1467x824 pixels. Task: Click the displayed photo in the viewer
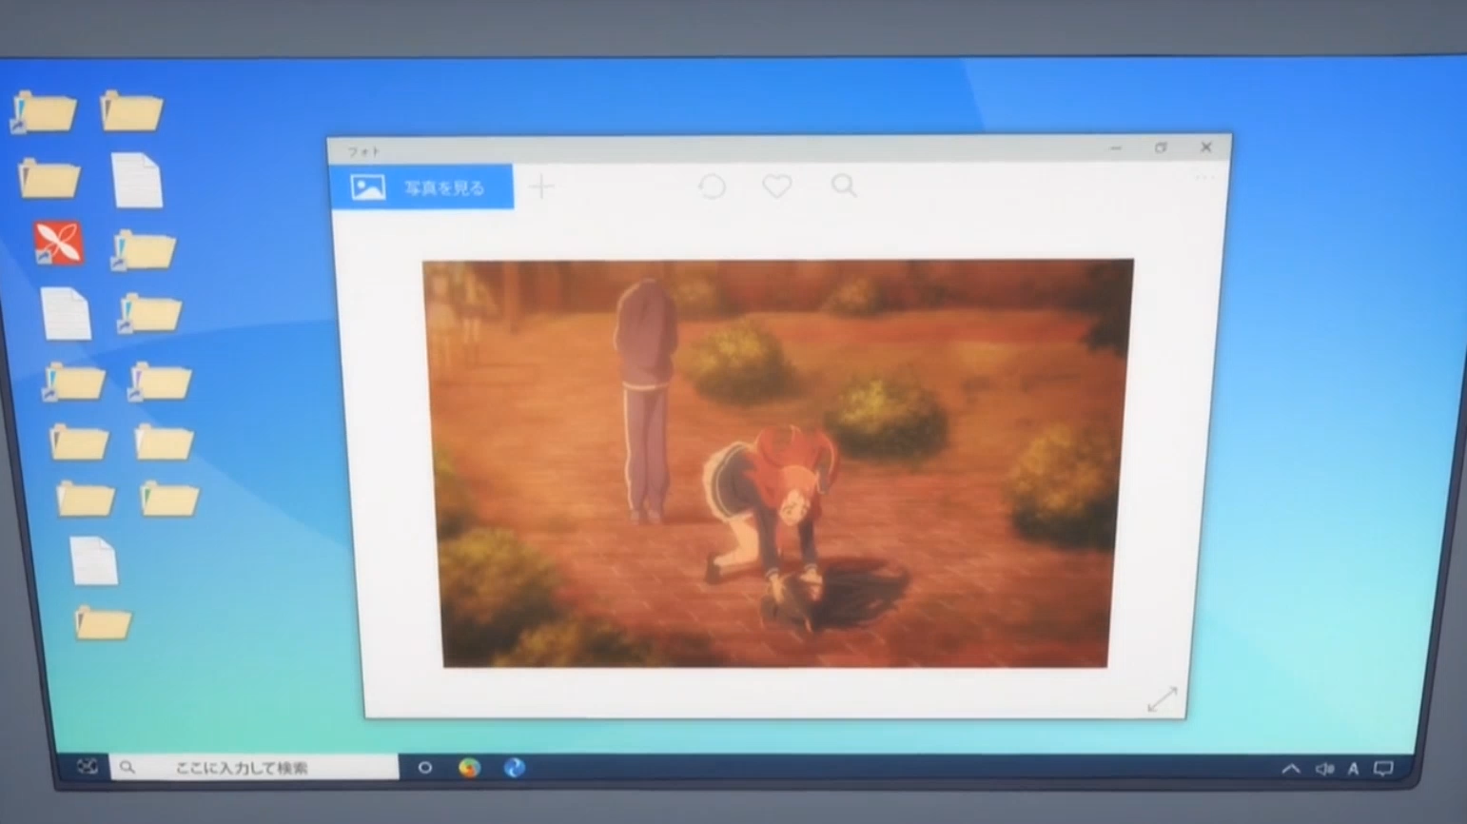point(776,463)
